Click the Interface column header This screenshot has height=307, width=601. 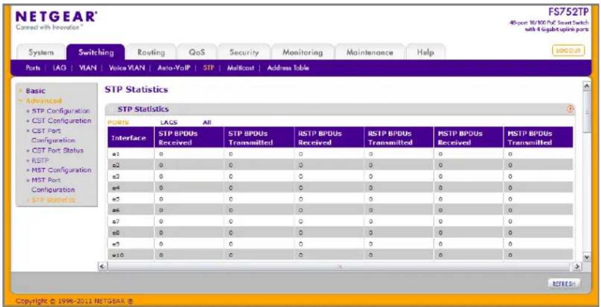129,138
